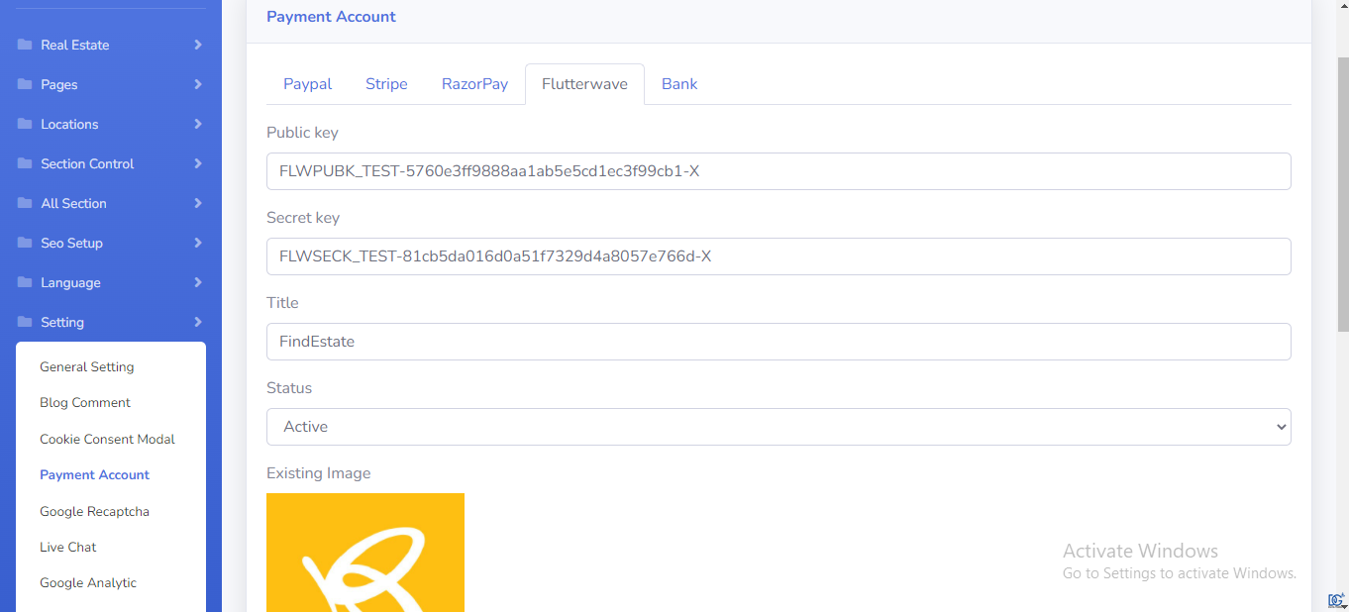
Task: Click the Locations sidebar label
Action: coord(69,124)
